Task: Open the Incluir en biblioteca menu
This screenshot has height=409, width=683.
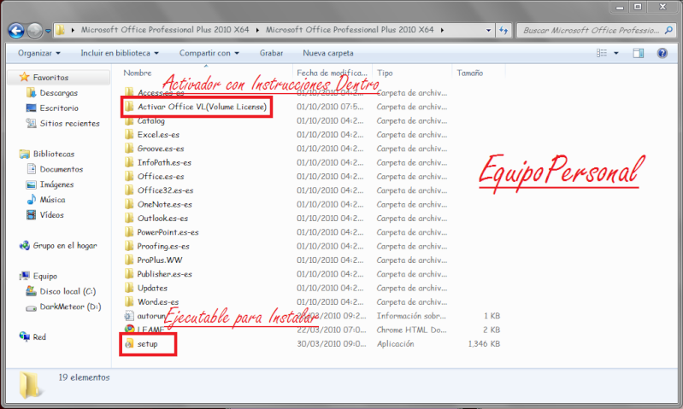Action: coord(120,53)
